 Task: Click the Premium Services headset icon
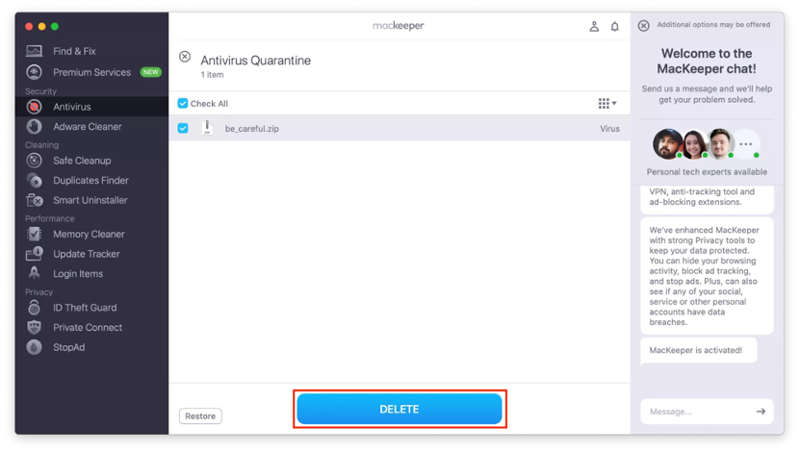[x=34, y=72]
